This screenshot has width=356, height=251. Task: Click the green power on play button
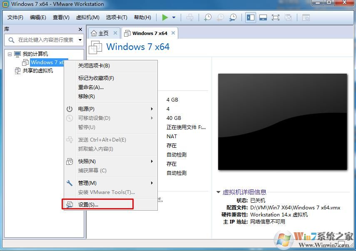click(x=165, y=17)
